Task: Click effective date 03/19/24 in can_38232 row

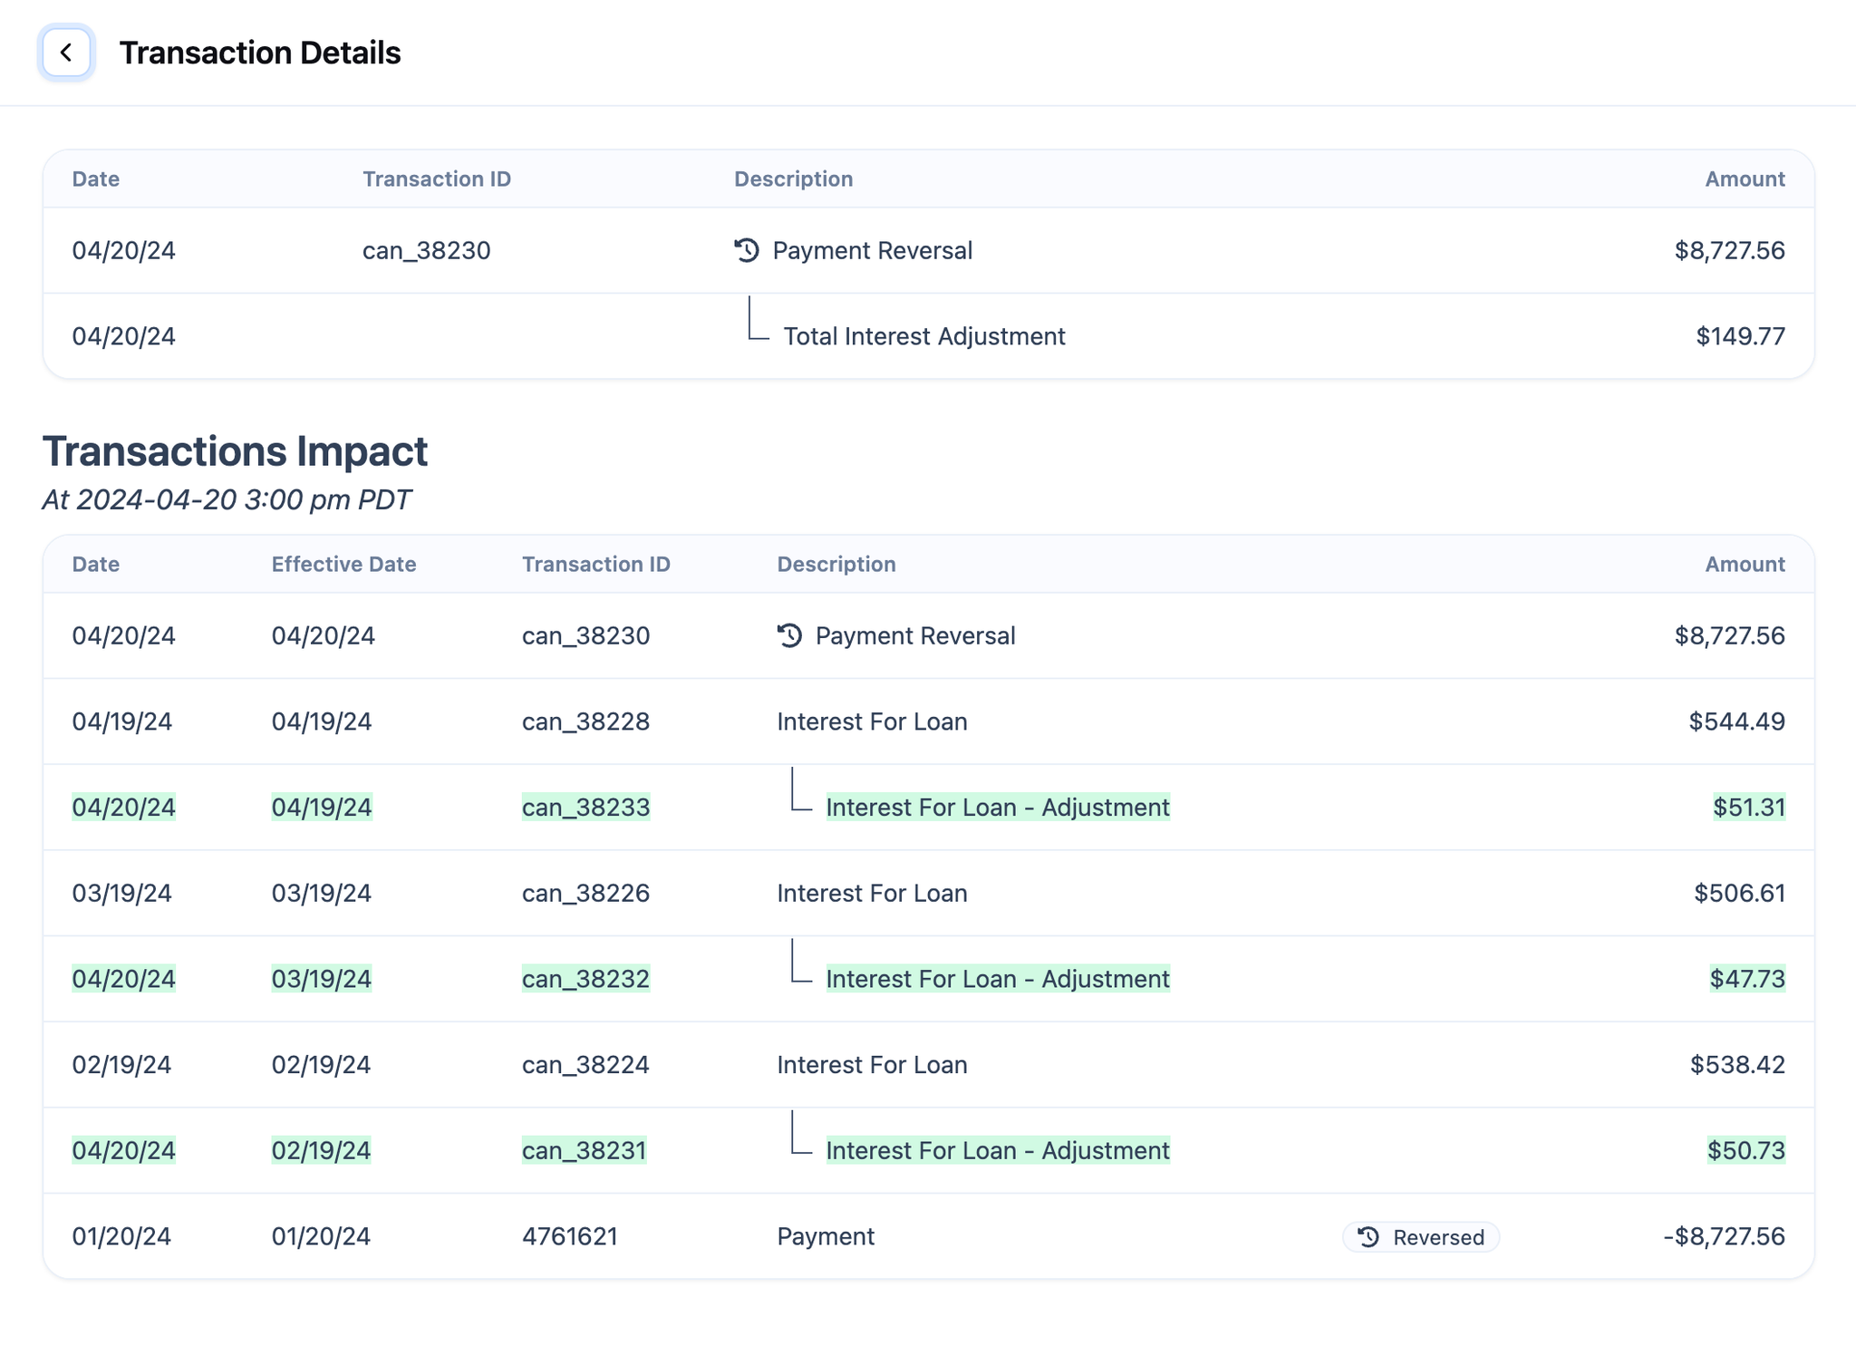Action: [322, 979]
